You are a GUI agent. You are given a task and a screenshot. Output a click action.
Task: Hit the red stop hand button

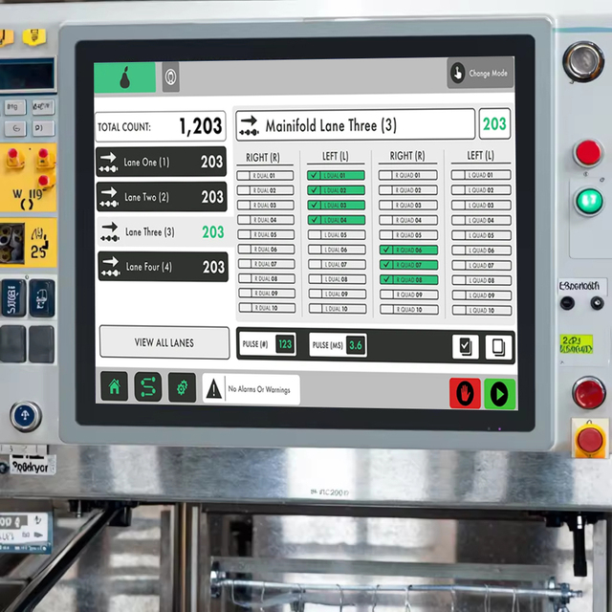click(465, 393)
